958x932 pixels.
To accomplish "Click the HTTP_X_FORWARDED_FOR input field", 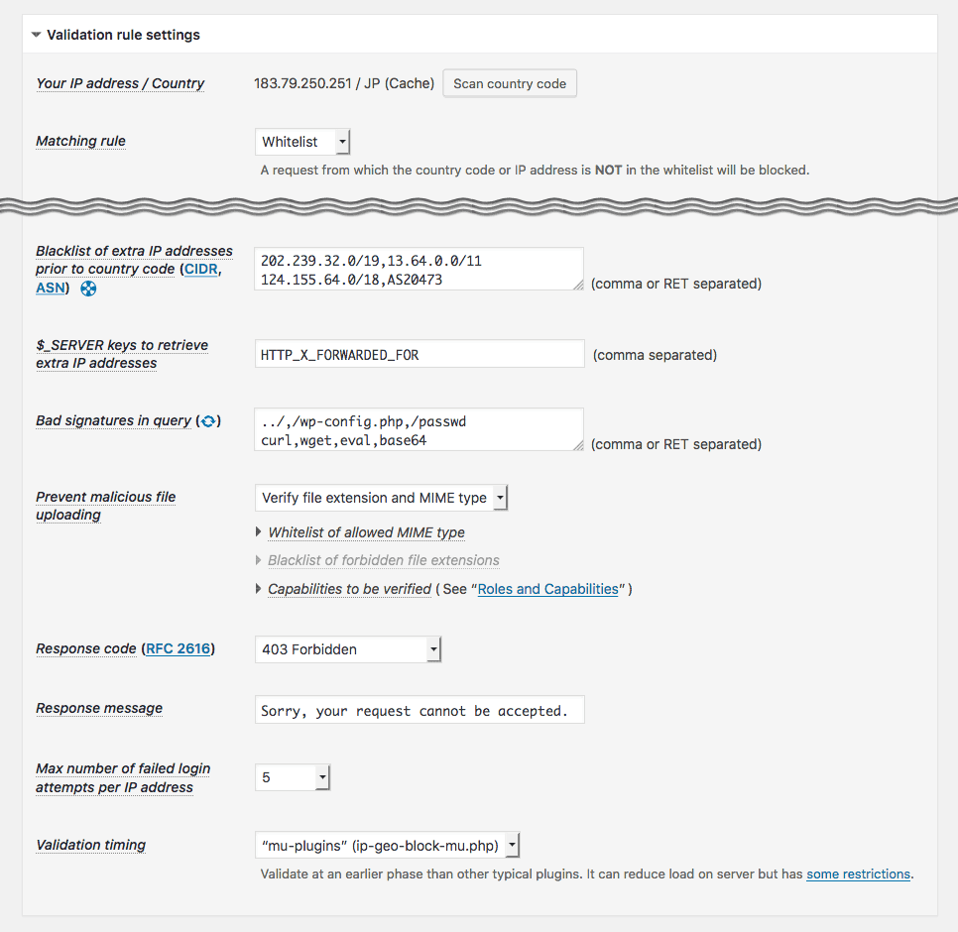I will 419,354.
